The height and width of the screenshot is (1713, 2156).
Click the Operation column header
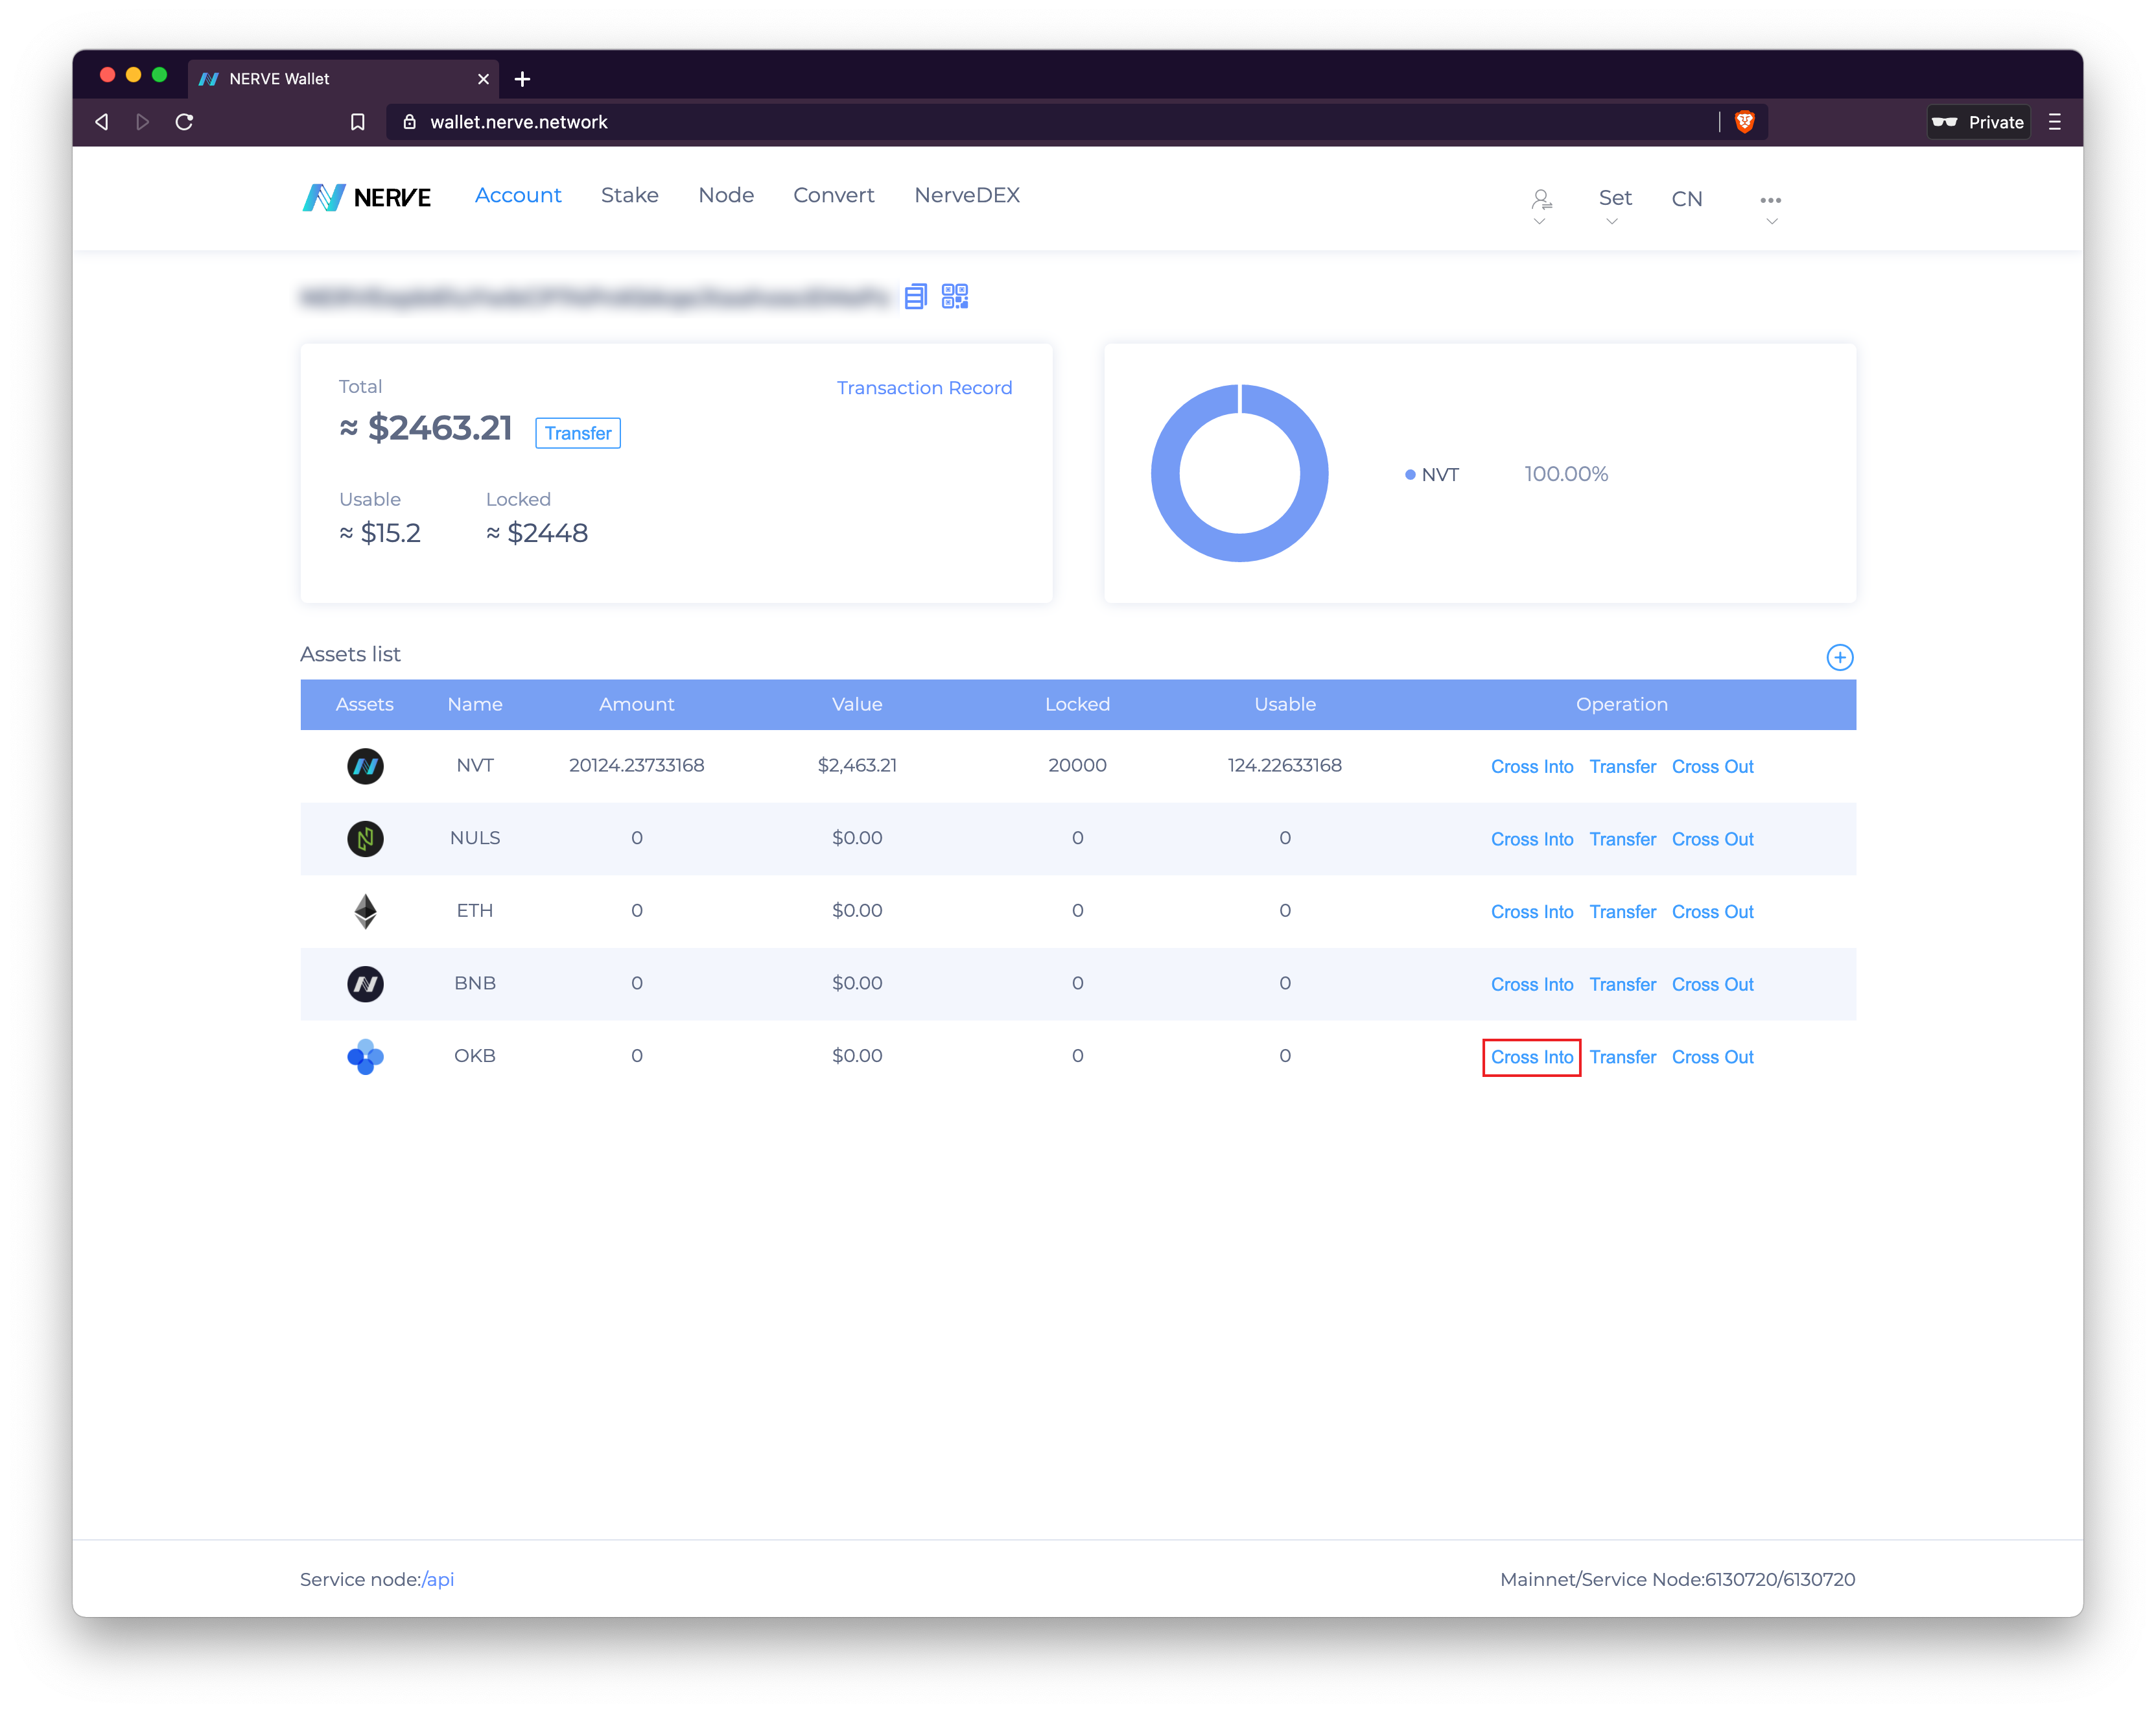[1621, 705]
